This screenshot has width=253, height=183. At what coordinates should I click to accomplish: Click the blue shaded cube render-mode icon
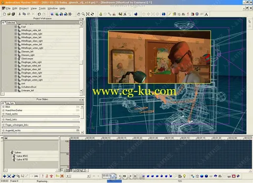(x=202, y=176)
